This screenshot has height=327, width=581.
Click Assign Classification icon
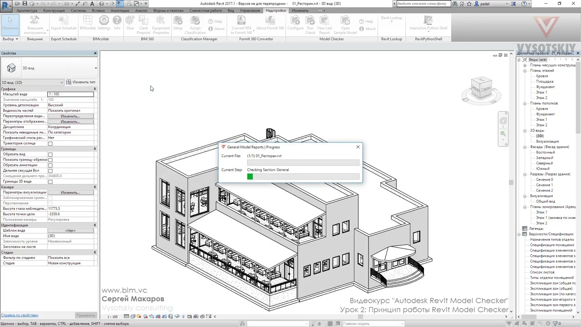point(195,25)
